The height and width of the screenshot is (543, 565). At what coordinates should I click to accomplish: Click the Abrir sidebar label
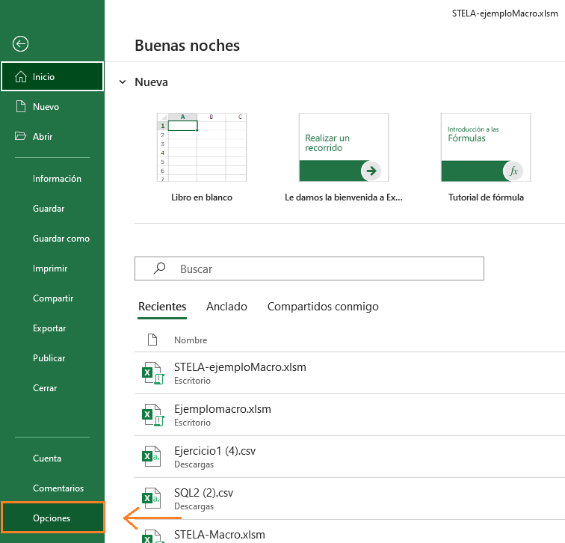coord(43,137)
